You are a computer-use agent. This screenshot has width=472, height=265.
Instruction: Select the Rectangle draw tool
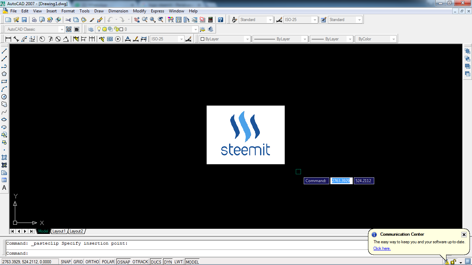[x=4, y=81]
